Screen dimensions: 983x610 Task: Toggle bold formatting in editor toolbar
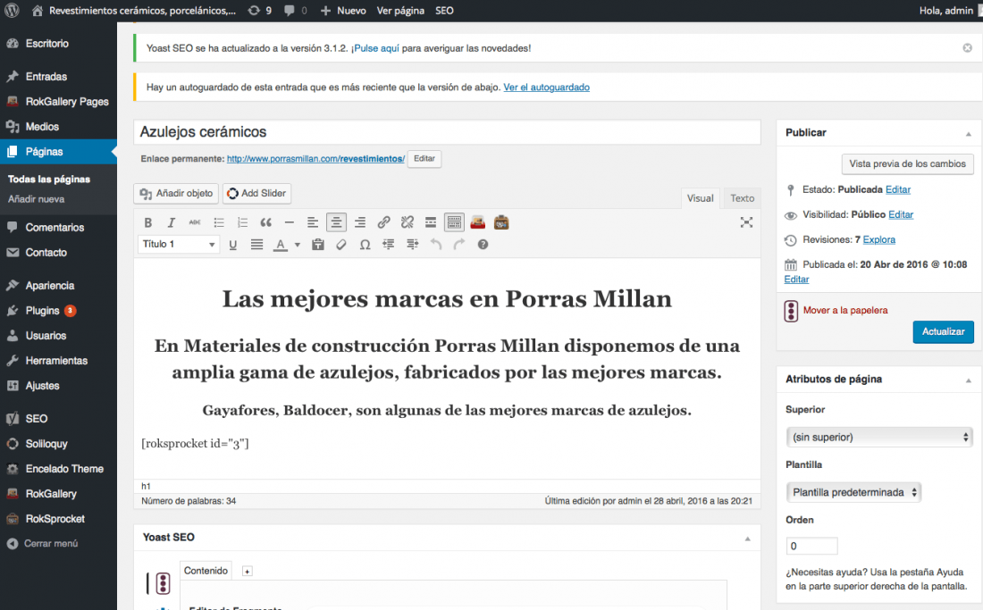[x=148, y=222]
